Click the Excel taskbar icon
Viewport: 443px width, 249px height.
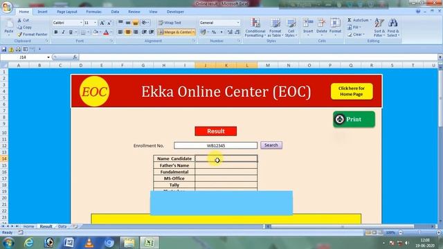click(x=150, y=243)
